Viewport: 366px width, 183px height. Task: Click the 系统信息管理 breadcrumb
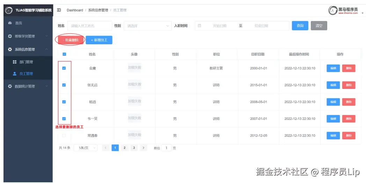click(98, 10)
